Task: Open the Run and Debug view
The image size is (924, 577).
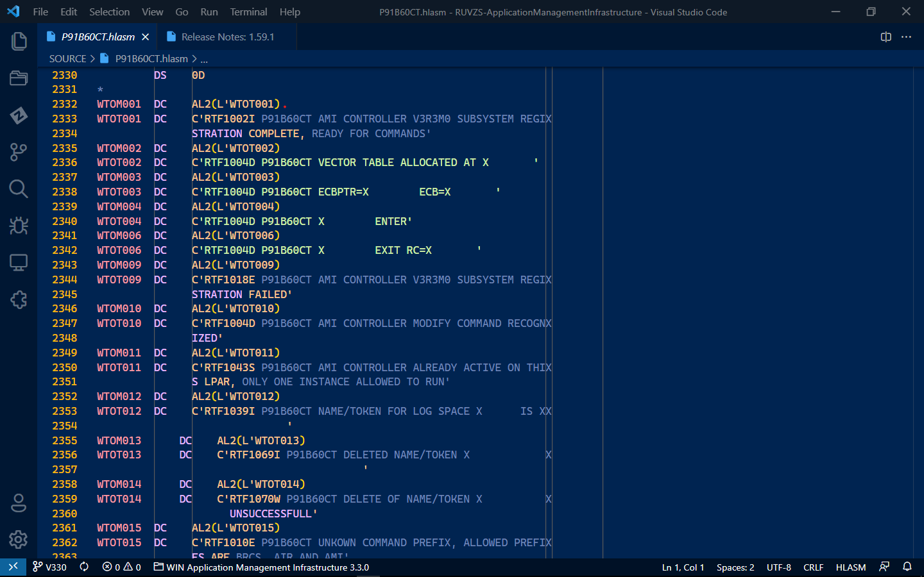Action: tap(19, 226)
